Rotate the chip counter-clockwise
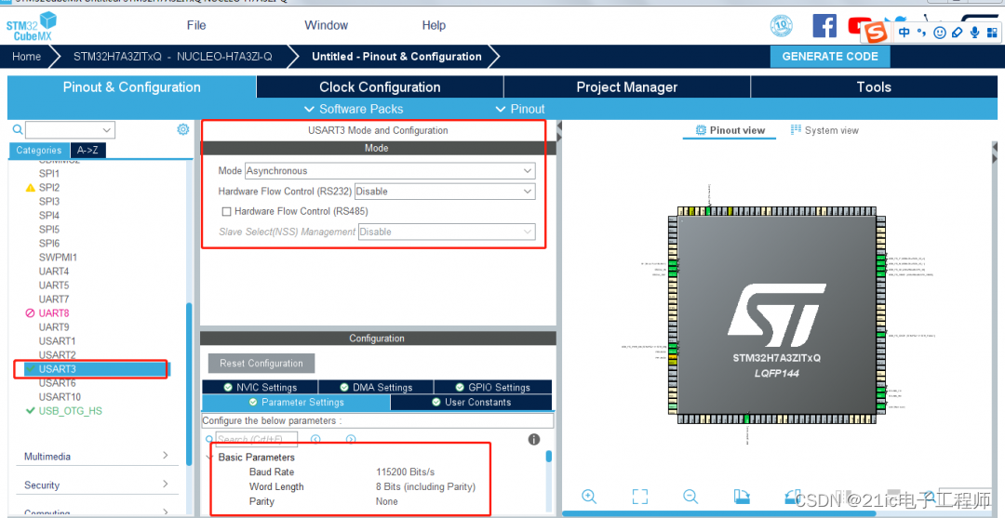The image size is (1005, 518). [x=792, y=497]
